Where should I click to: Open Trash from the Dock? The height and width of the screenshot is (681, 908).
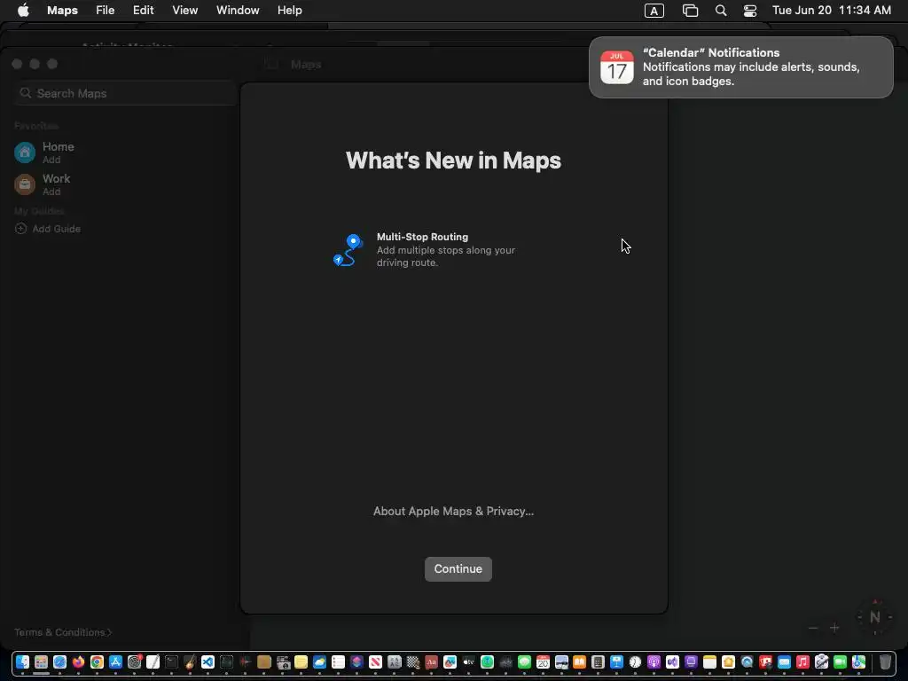885,661
